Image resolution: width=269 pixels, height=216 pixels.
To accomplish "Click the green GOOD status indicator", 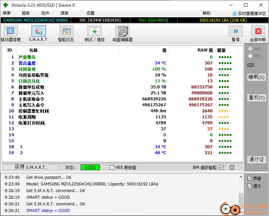I will [x=90, y=167].
